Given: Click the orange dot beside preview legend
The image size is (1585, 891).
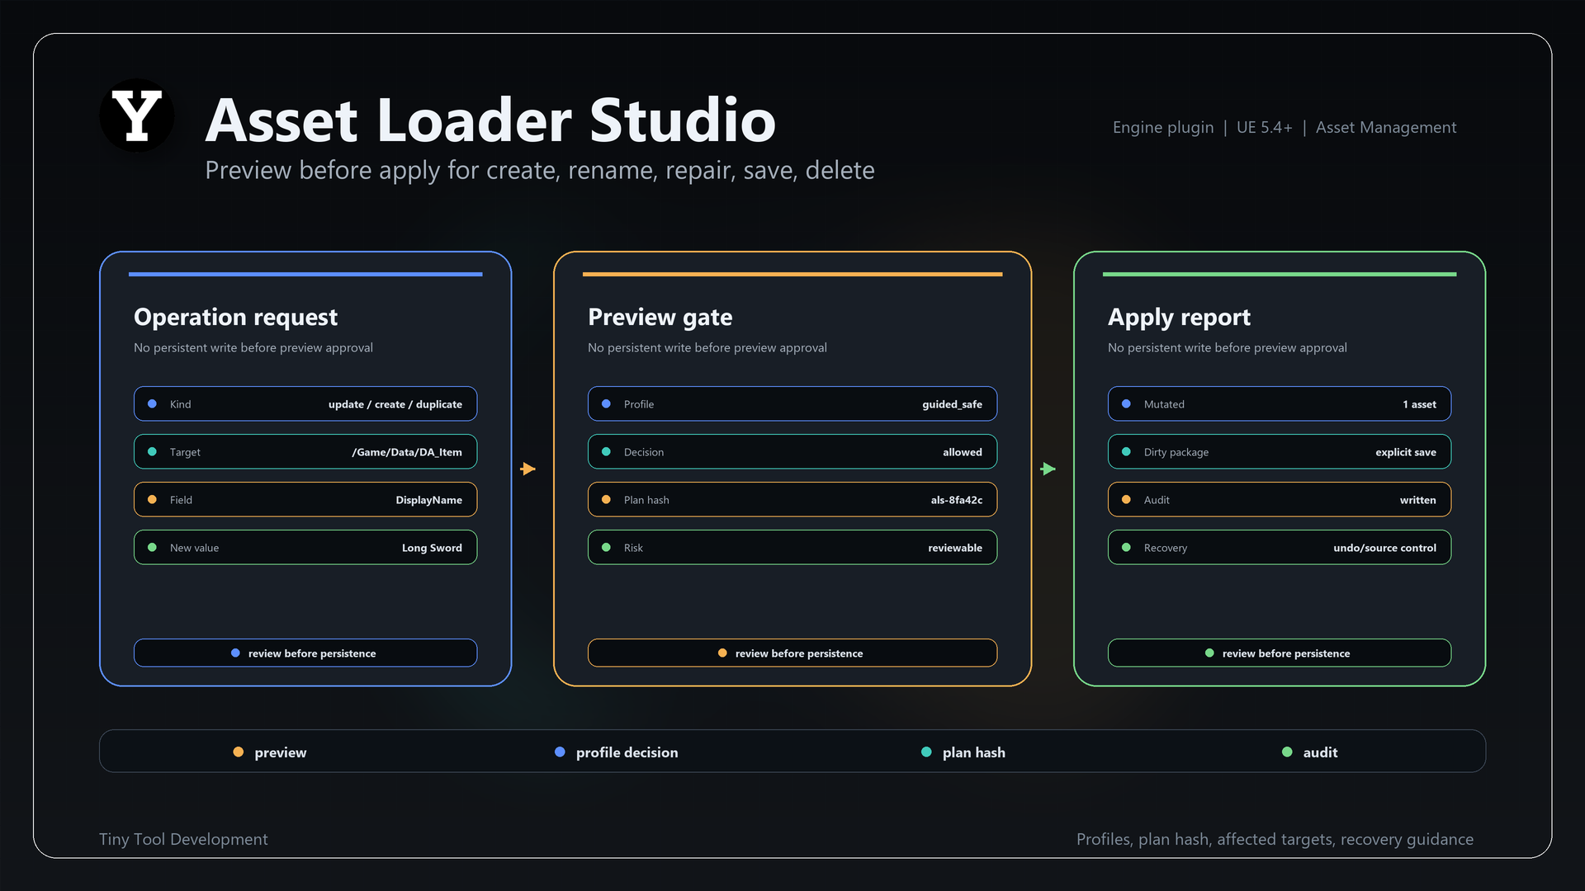Looking at the screenshot, I should 239,752.
